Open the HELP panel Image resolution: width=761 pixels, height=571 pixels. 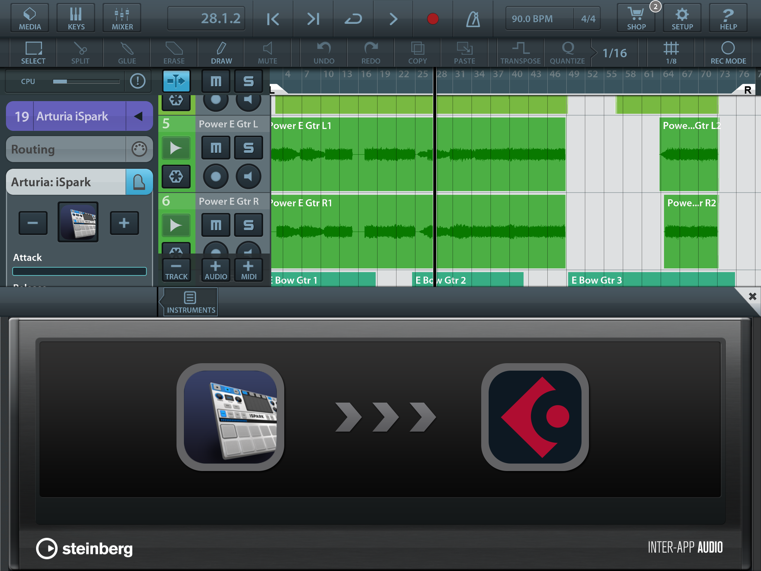click(728, 18)
